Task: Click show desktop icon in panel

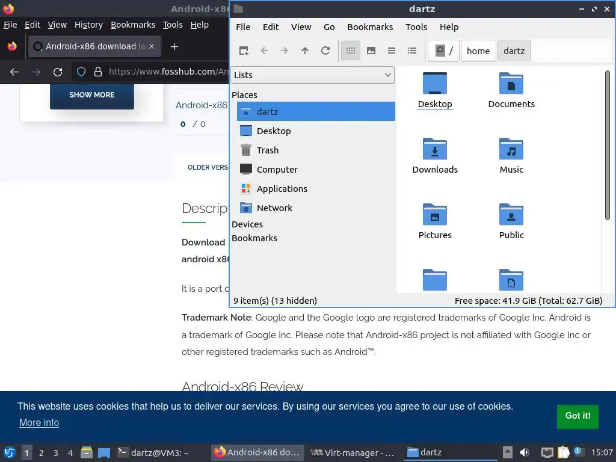Action: (104, 452)
